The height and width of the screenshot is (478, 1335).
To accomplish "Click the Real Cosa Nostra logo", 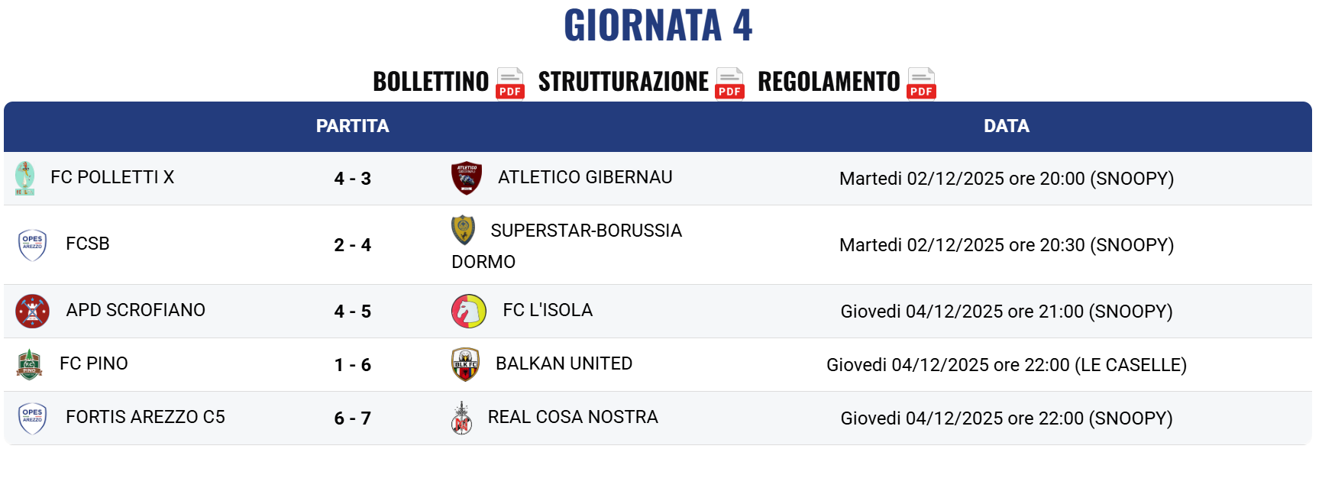I will pos(461,418).
